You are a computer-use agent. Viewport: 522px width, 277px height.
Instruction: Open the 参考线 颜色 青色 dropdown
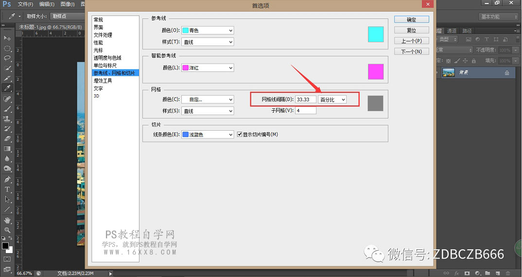pos(208,30)
